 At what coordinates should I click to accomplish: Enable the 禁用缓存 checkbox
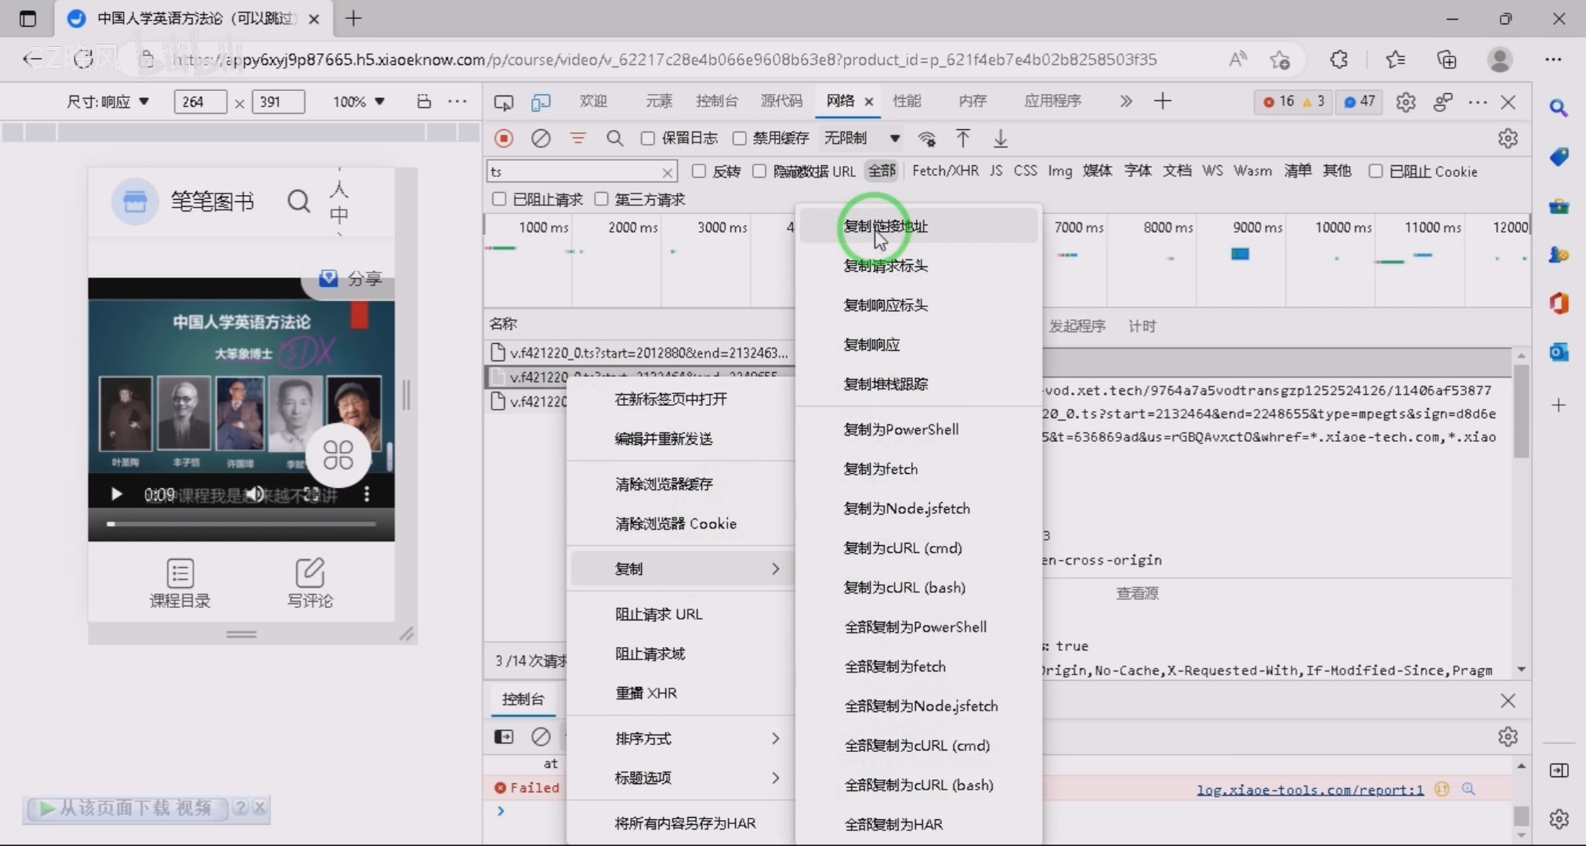pos(739,137)
